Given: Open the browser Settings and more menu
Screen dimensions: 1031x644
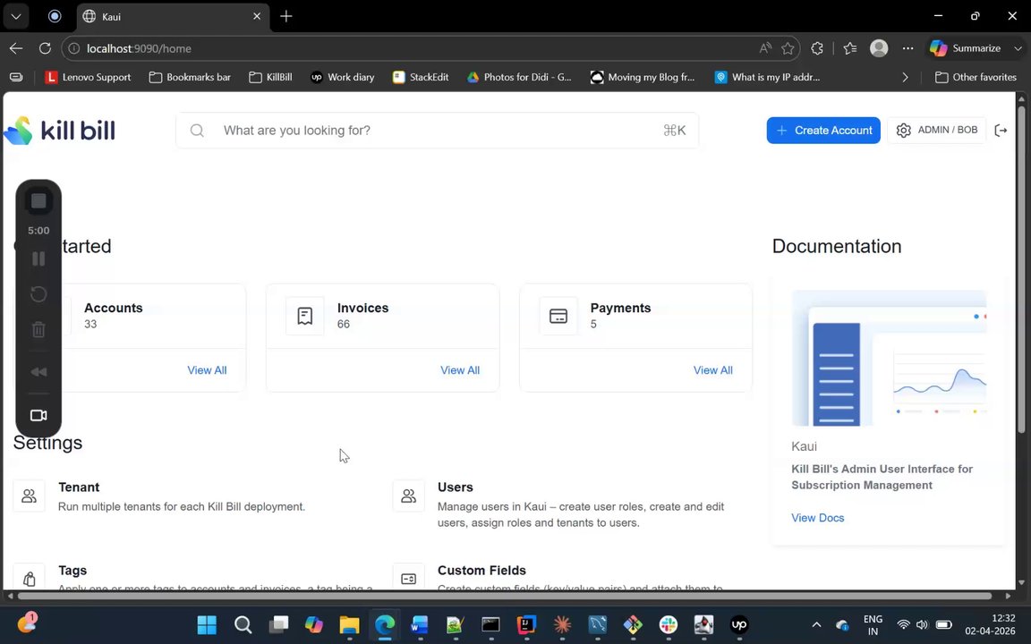Looking at the screenshot, I should coord(908,48).
